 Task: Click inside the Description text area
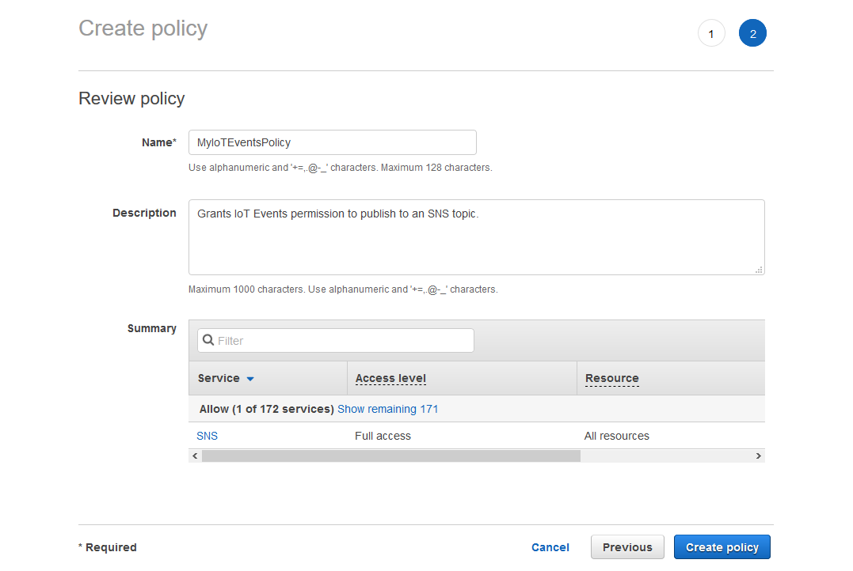tap(475, 237)
